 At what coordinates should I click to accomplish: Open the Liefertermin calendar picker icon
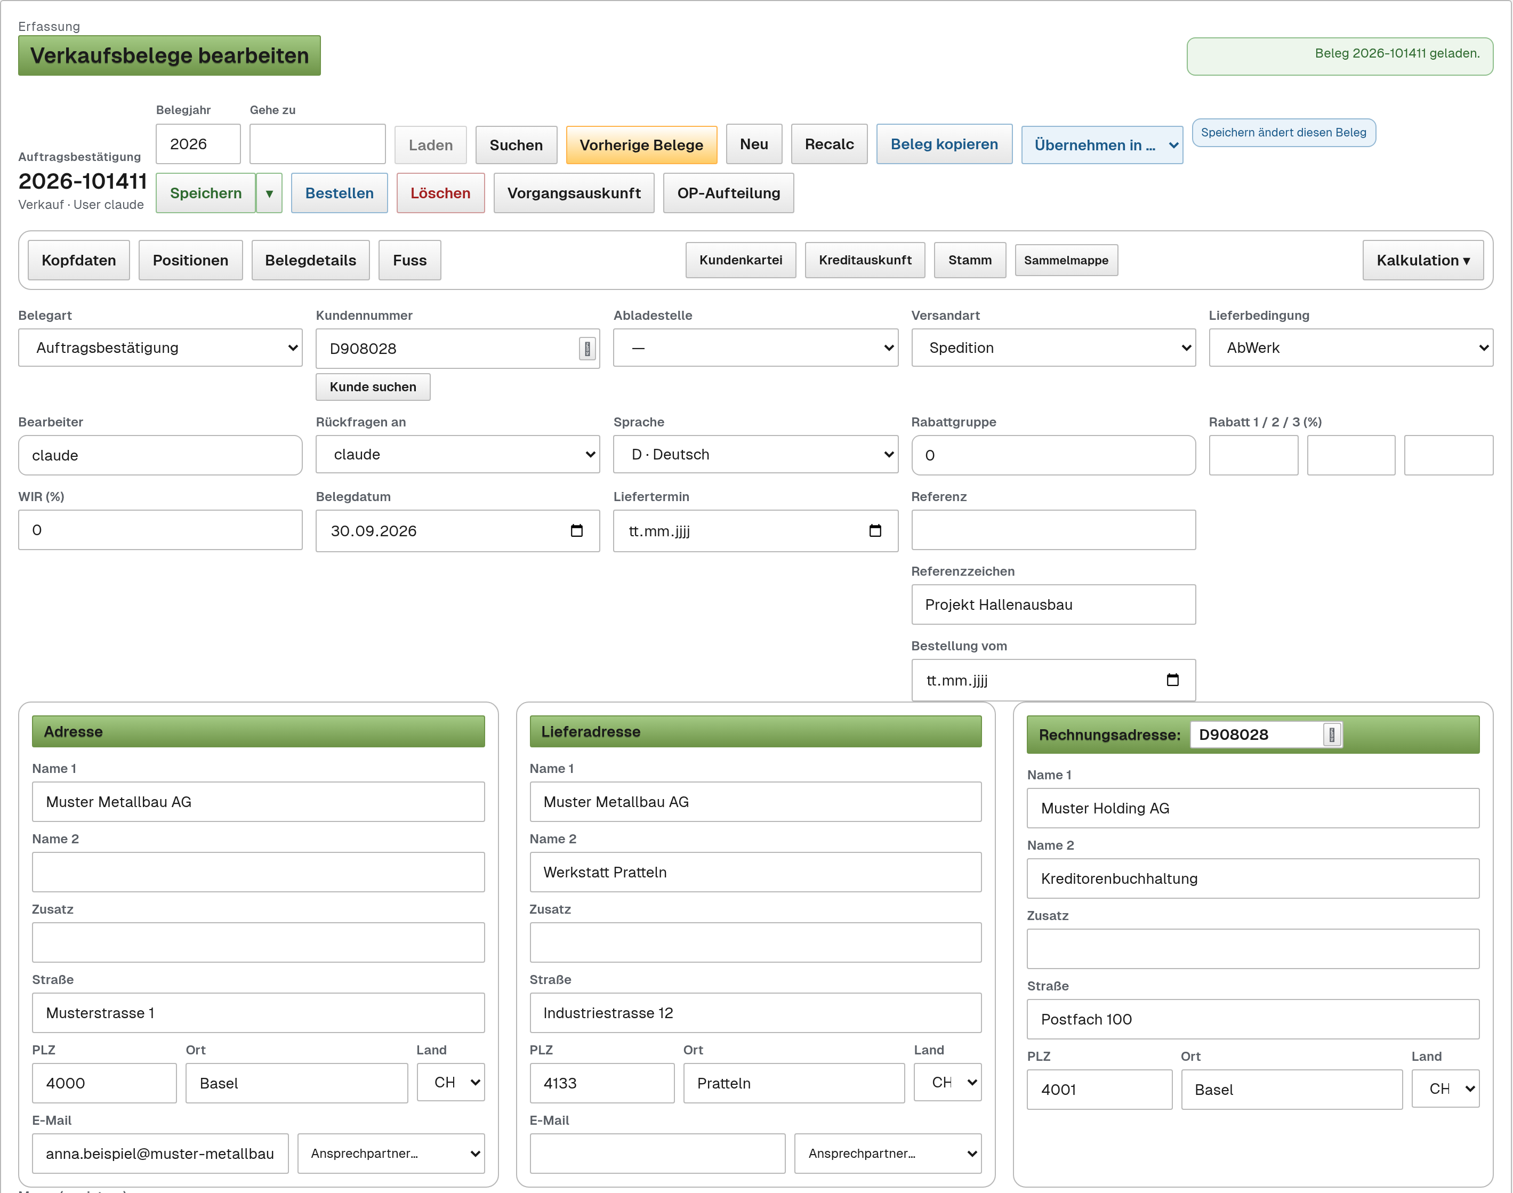874,531
